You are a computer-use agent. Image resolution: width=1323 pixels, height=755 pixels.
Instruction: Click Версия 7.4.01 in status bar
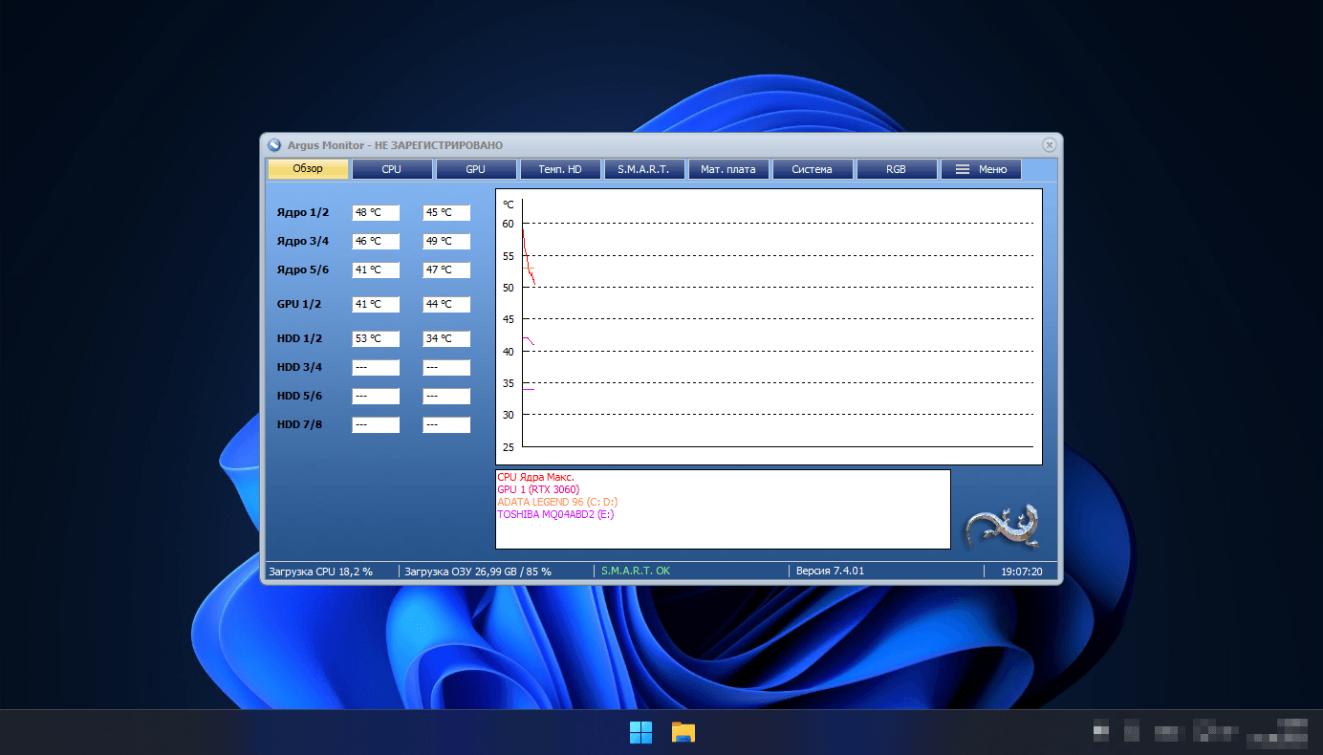(x=830, y=572)
